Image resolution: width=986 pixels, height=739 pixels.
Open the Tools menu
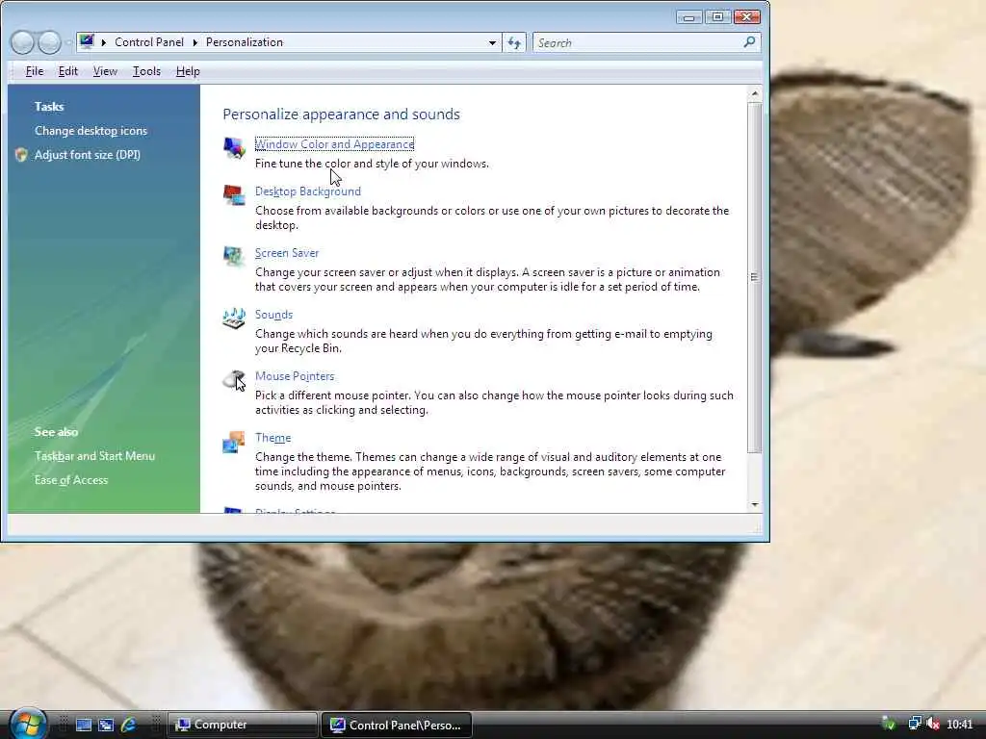(x=146, y=71)
